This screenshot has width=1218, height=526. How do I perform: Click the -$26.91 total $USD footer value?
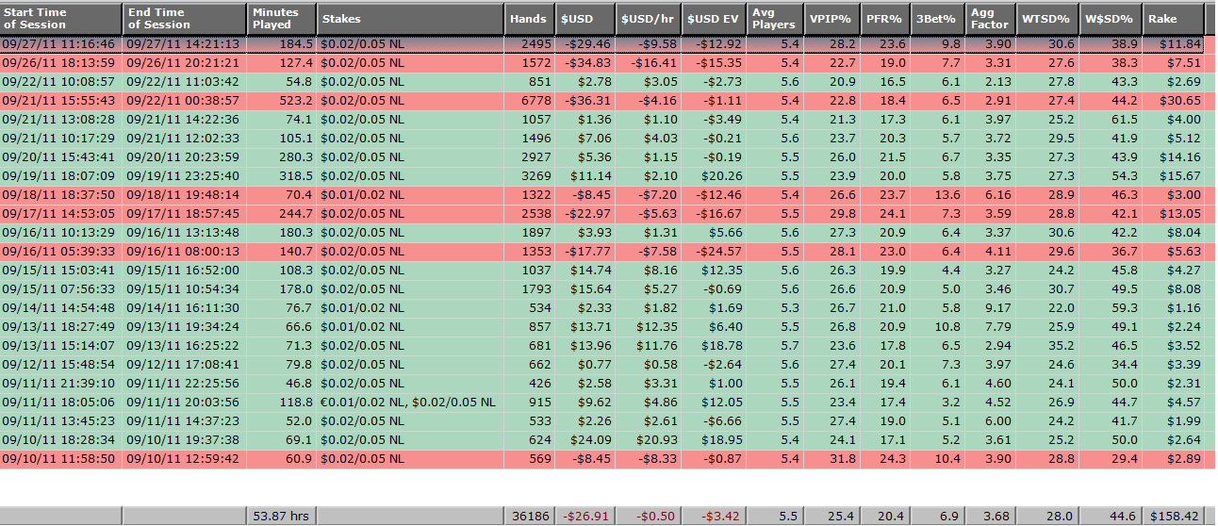pyautogui.click(x=584, y=517)
